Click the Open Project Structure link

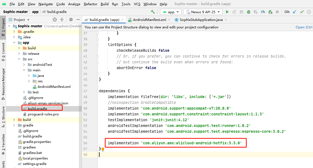pyautogui.click(x=304, y=27)
